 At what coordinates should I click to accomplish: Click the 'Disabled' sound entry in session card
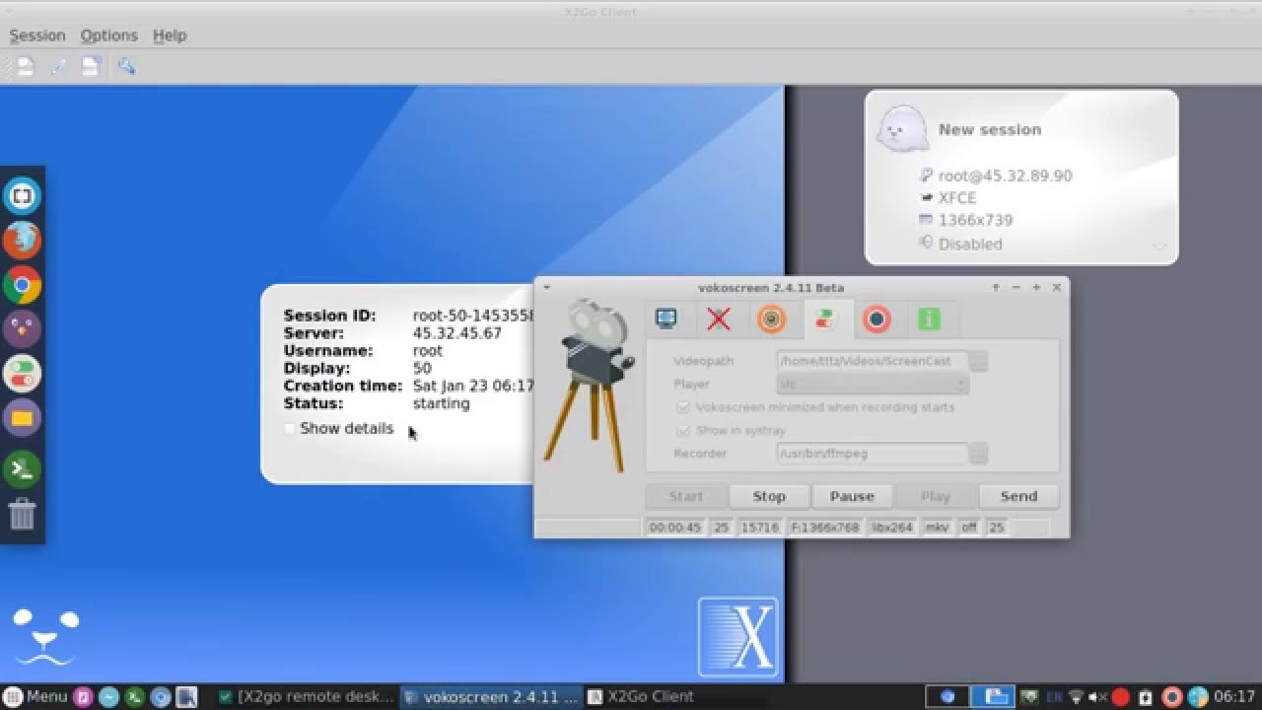point(970,244)
